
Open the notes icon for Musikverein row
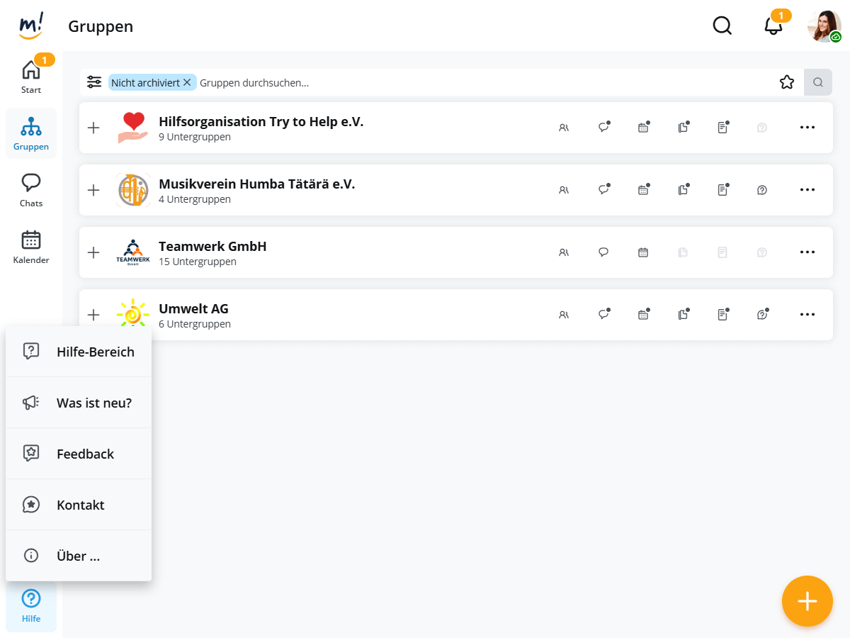point(722,190)
